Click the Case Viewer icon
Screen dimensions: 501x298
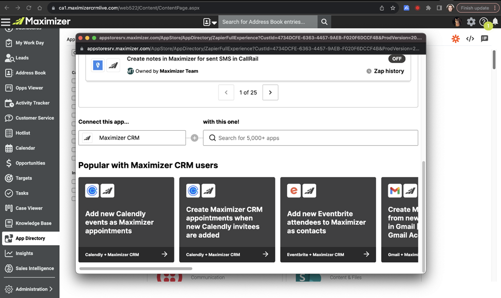click(9, 208)
